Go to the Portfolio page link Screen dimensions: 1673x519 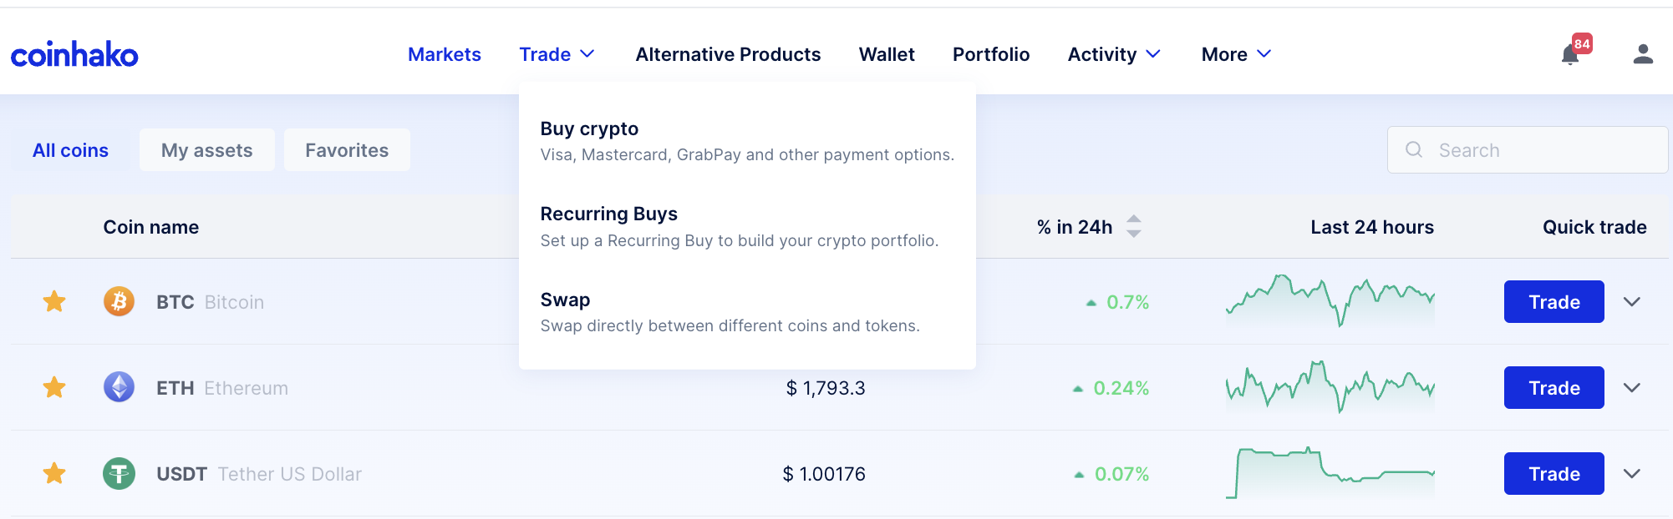(x=991, y=54)
